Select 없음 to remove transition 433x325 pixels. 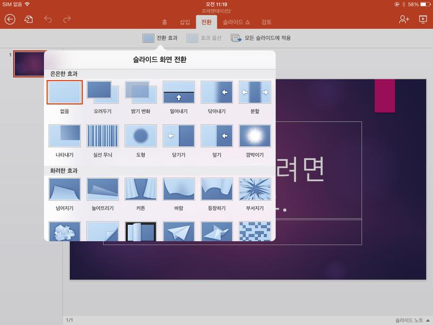pos(64,93)
